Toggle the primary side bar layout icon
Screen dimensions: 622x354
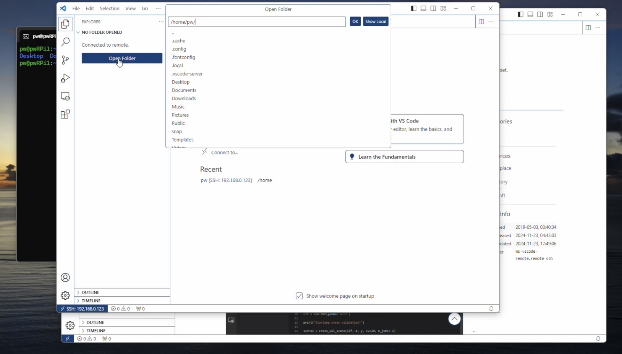pos(414,8)
